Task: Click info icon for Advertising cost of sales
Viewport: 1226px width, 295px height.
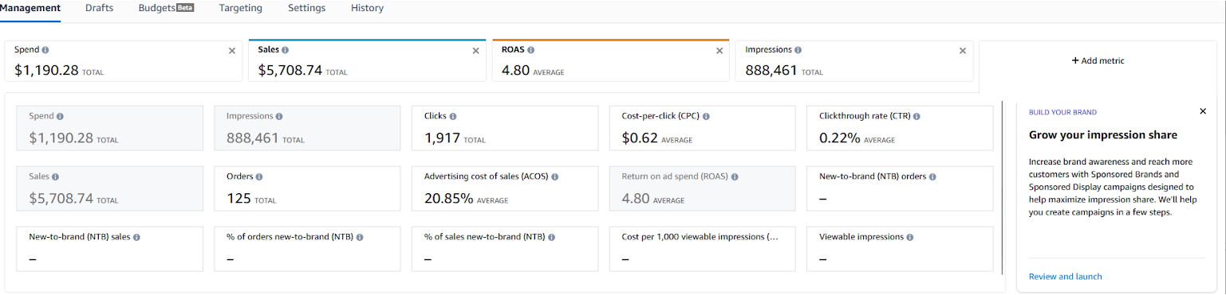Action: pyautogui.click(x=554, y=177)
